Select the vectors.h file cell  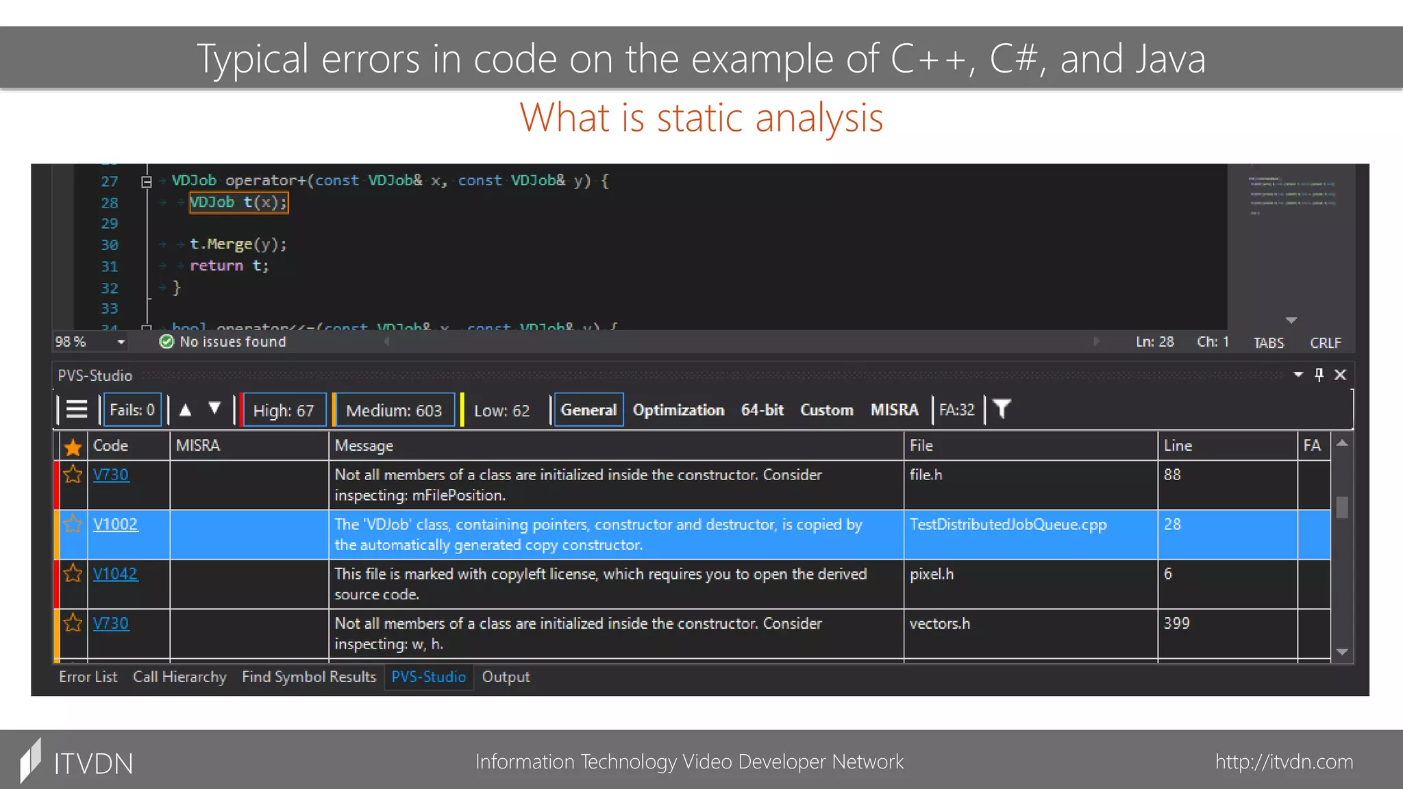(1030, 634)
